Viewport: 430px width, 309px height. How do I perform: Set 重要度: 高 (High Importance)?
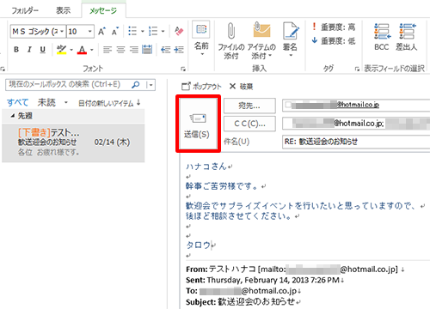334,27
